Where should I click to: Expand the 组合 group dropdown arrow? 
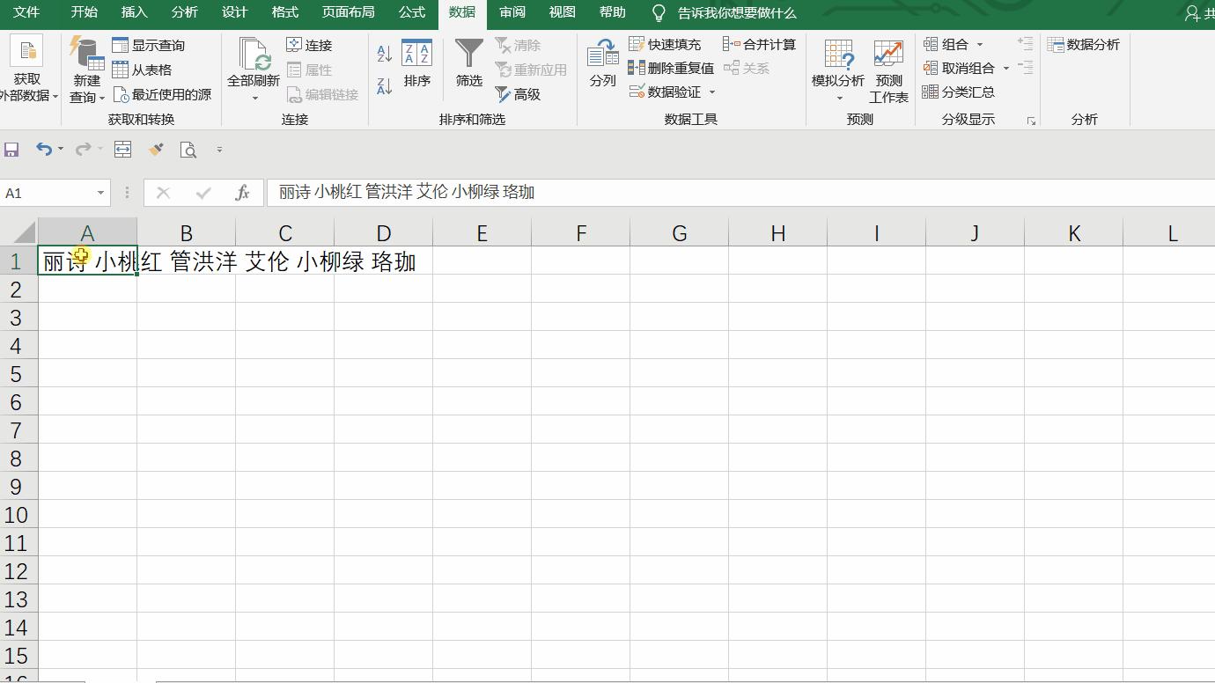979,44
